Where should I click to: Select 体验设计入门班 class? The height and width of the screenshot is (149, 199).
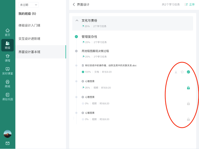tap(41, 25)
